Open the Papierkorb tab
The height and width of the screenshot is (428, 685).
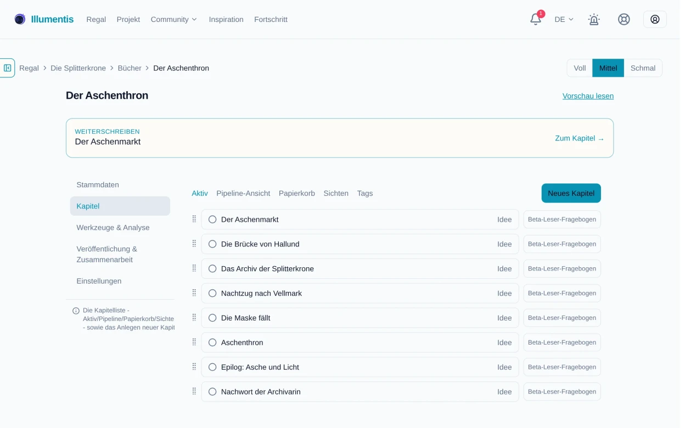click(297, 193)
